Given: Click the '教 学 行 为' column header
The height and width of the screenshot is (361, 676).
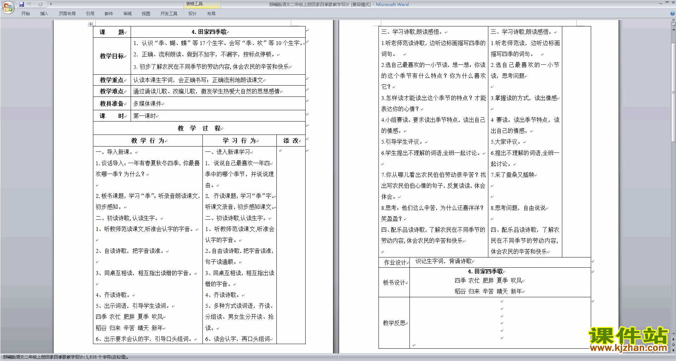Looking at the screenshot, I should (148, 141).
